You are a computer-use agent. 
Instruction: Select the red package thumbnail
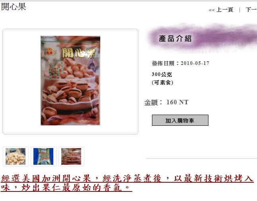[x=71, y=156]
